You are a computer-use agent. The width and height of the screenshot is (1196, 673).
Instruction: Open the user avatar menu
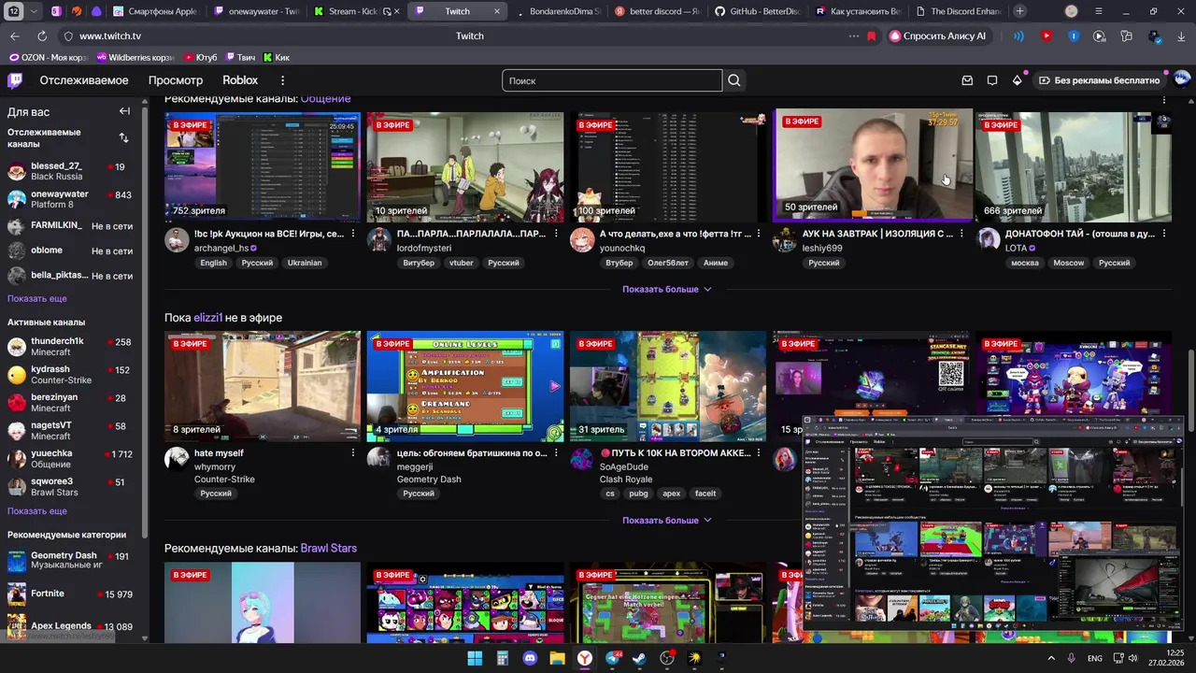[x=1182, y=79]
